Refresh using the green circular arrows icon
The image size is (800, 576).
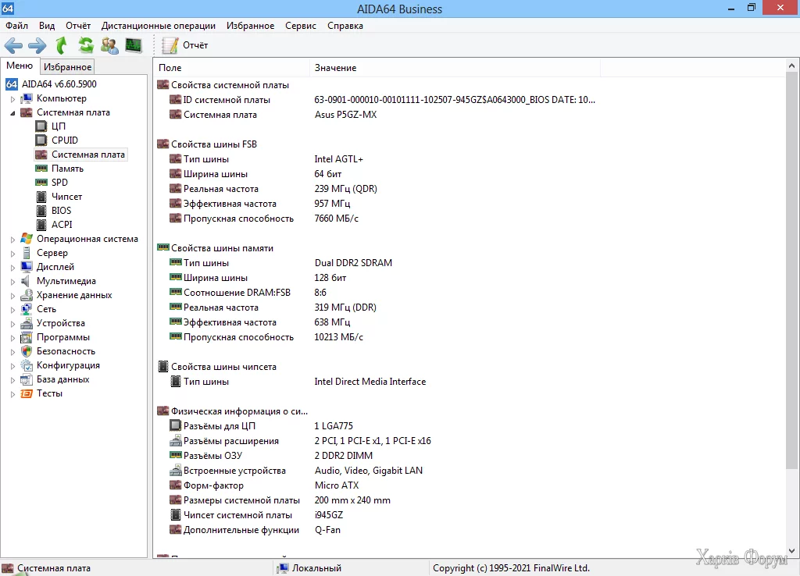click(86, 45)
